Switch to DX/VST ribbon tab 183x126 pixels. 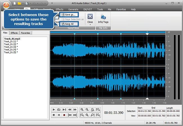coord(88,10)
